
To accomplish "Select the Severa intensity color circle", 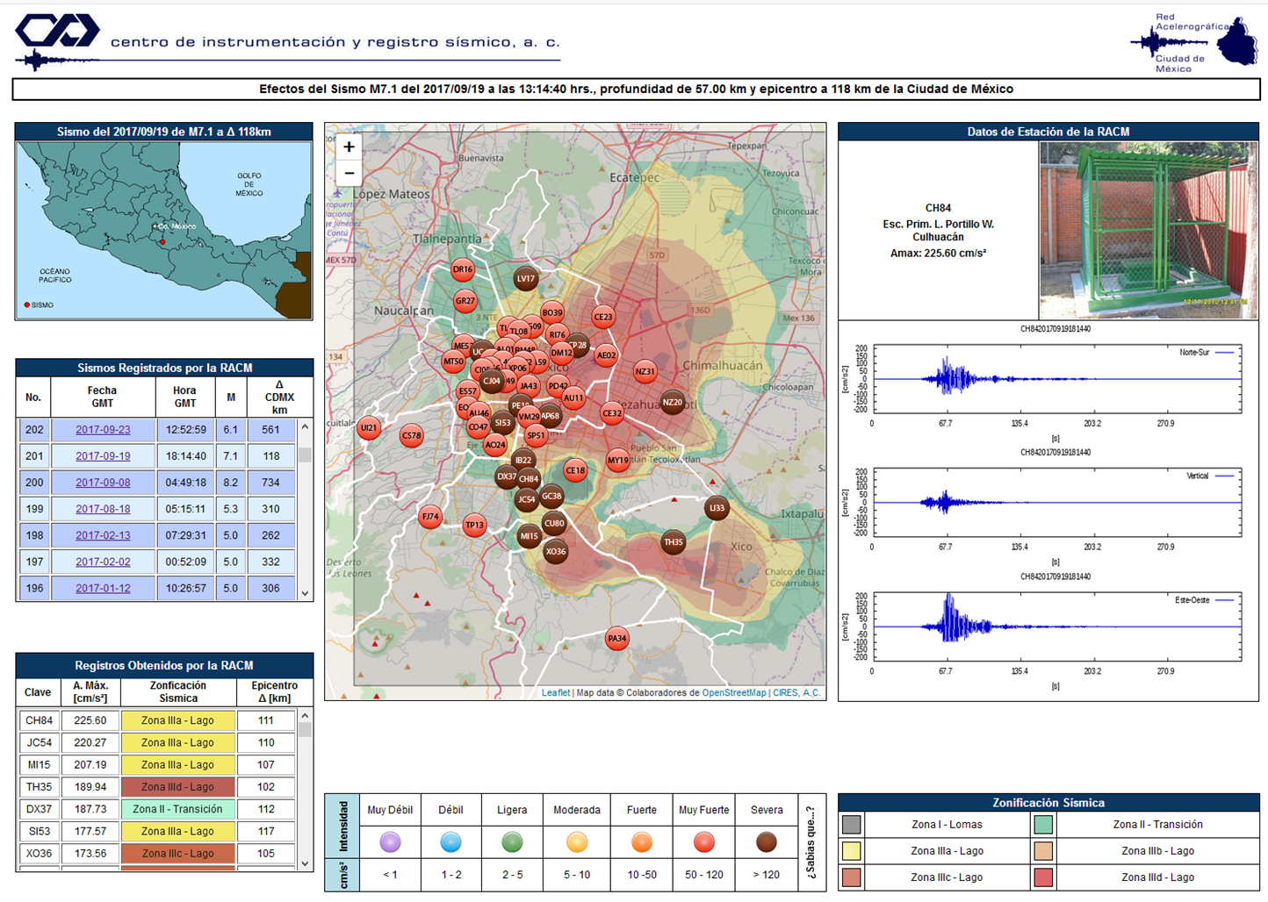I will click(767, 842).
